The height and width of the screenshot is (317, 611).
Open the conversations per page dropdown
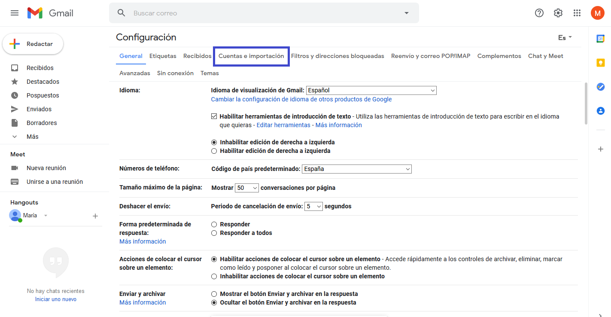click(247, 188)
